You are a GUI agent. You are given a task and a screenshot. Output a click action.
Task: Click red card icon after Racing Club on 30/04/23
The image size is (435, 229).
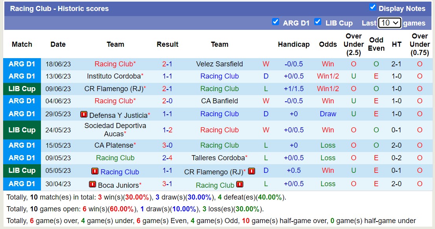tap(239, 184)
